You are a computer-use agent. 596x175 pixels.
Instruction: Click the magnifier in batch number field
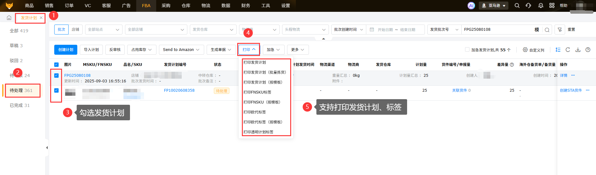[547, 30]
